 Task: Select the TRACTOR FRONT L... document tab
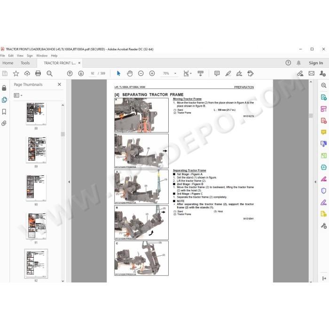click(x=60, y=63)
